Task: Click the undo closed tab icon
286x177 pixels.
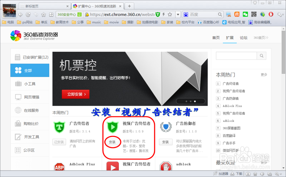Action: pos(36,15)
